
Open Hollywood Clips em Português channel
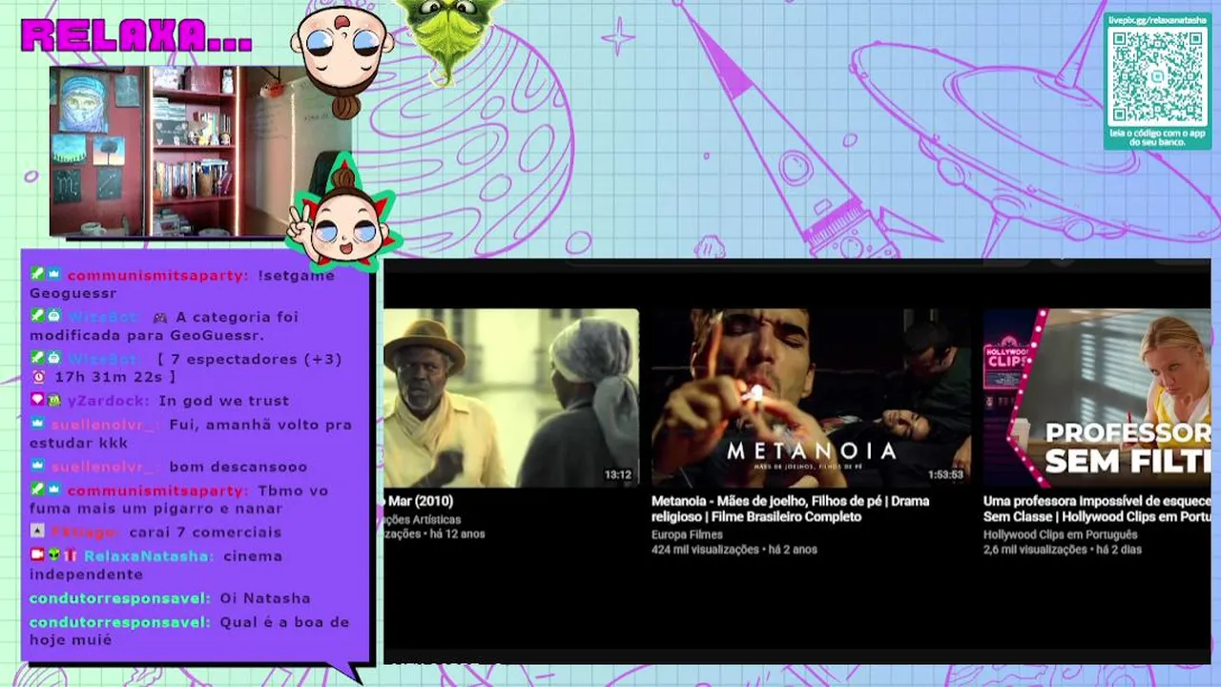coord(1060,535)
